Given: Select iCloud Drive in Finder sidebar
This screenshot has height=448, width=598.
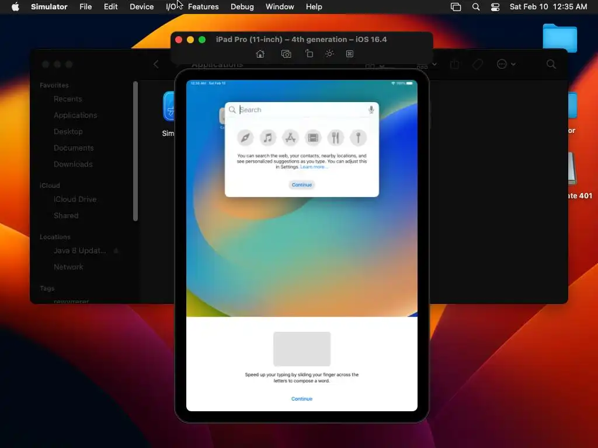Looking at the screenshot, I should (75, 199).
